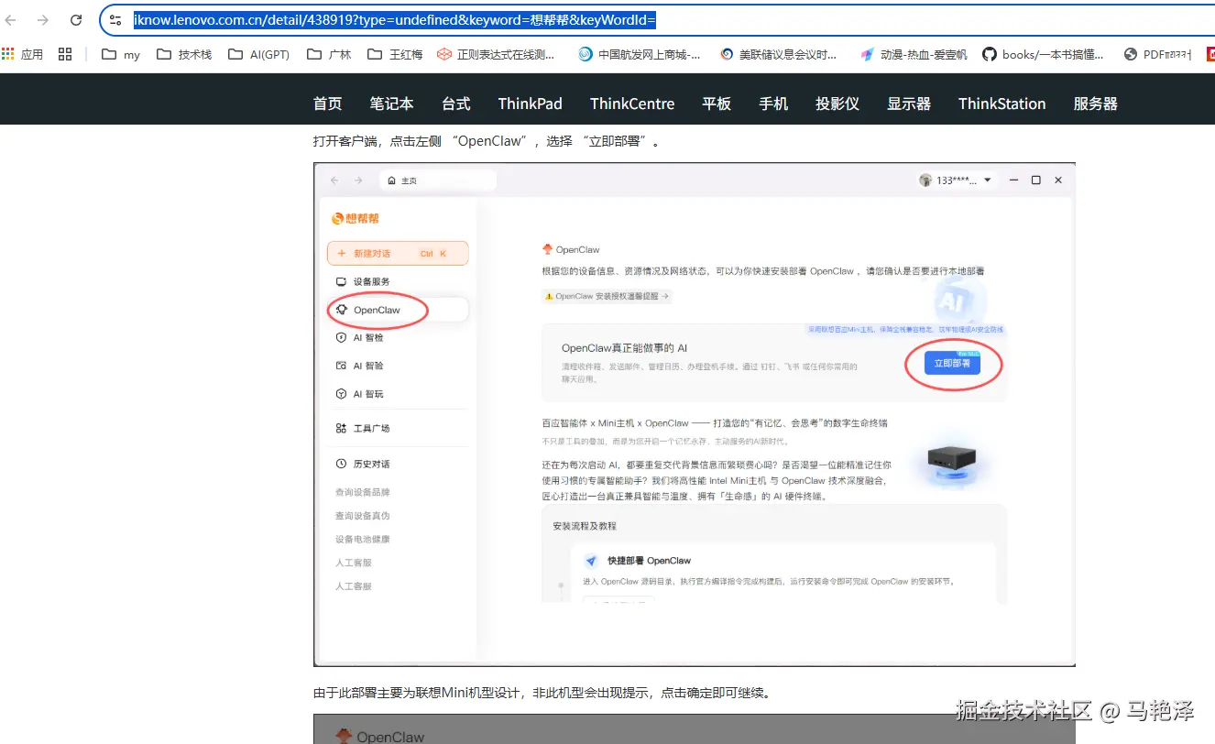Open the 技术栈 bookmark folder
This screenshot has height=744, width=1215.
184,54
